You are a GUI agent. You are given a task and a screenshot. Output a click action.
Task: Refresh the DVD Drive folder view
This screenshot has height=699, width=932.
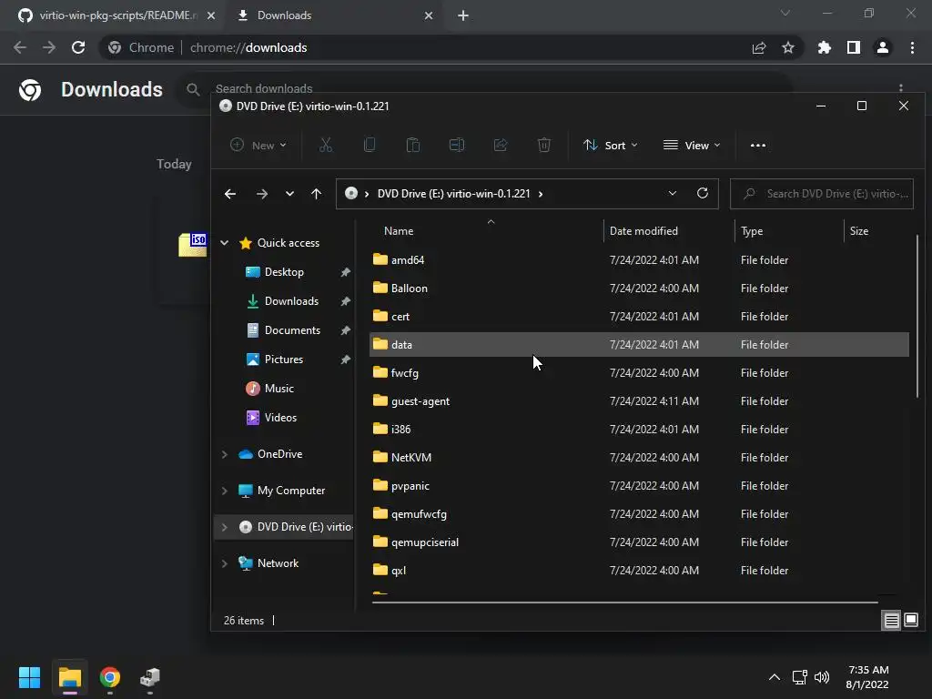point(703,193)
